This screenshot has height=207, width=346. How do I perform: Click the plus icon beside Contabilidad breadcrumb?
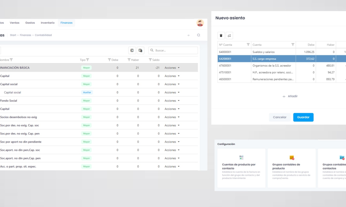tap(189, 35)
